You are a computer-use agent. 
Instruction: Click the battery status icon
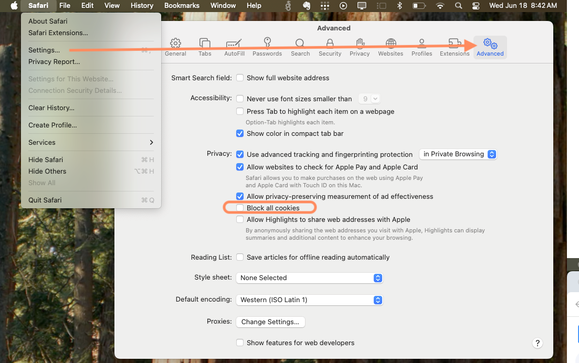[x=419, y=6]
